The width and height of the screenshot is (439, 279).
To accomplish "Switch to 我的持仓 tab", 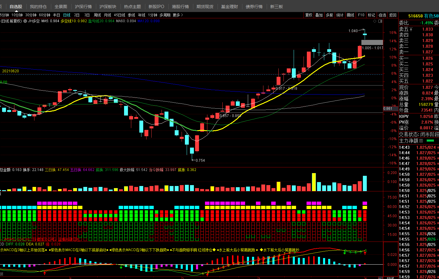I will (38, 7).
